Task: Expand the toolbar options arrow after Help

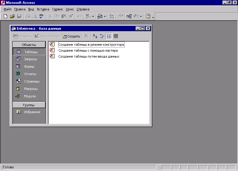Action: [153, 18]
